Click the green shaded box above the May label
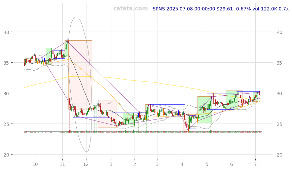This screenshot has height=170, width=292. (x=205, y=110)
